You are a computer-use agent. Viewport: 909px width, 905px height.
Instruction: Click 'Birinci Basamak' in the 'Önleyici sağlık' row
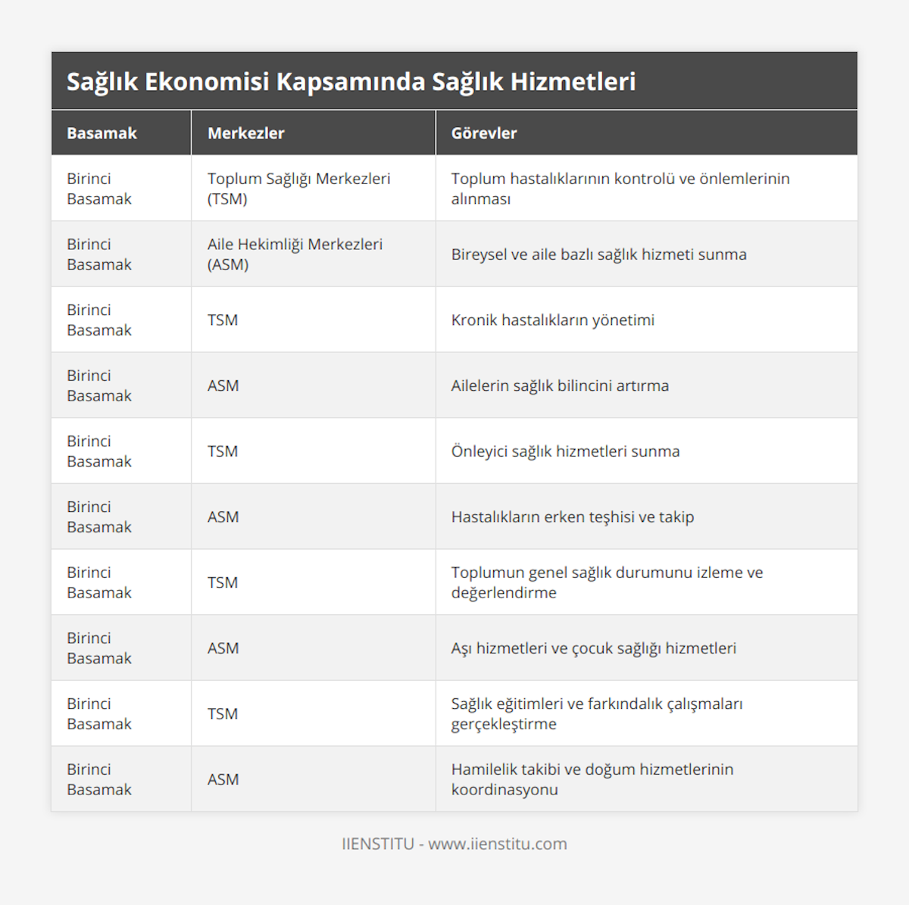tap(99, 451)
